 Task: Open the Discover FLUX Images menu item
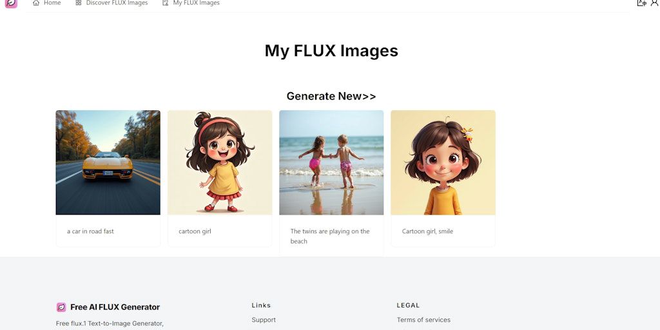[x=112, y=3]
